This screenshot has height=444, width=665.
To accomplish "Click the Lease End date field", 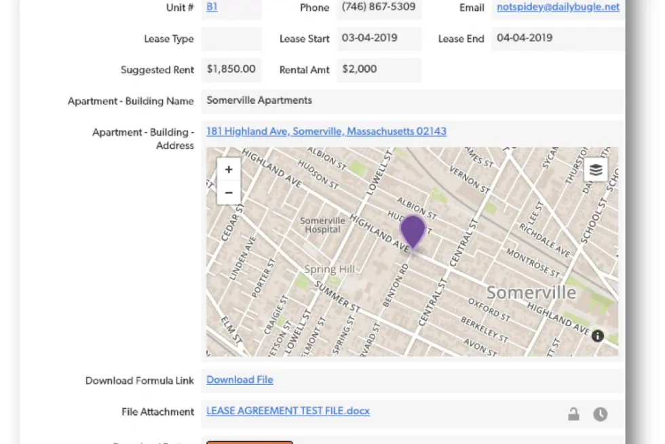I will (558, 39).
